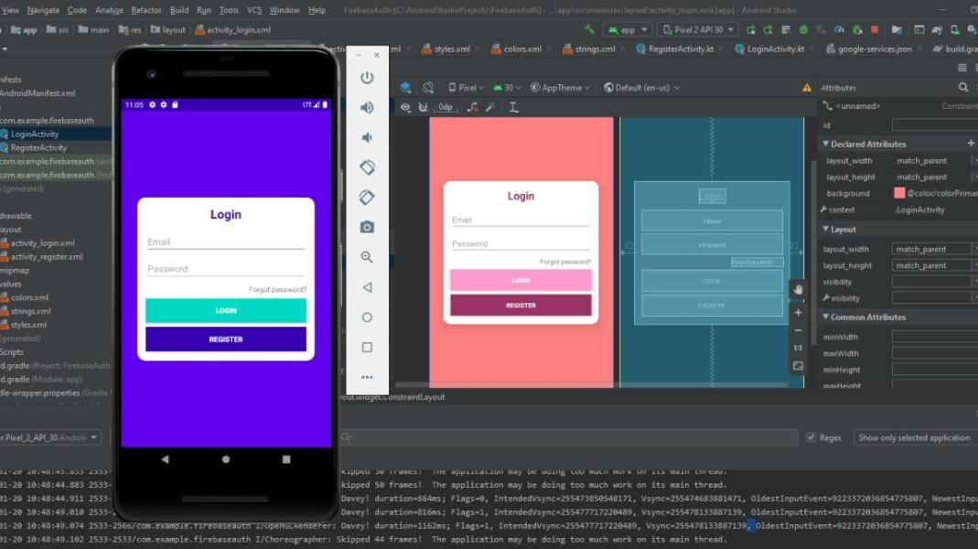This screenshot has height=549, width=978.
Task: Tap the Password field in the emulator
Action: coord(226,269)
